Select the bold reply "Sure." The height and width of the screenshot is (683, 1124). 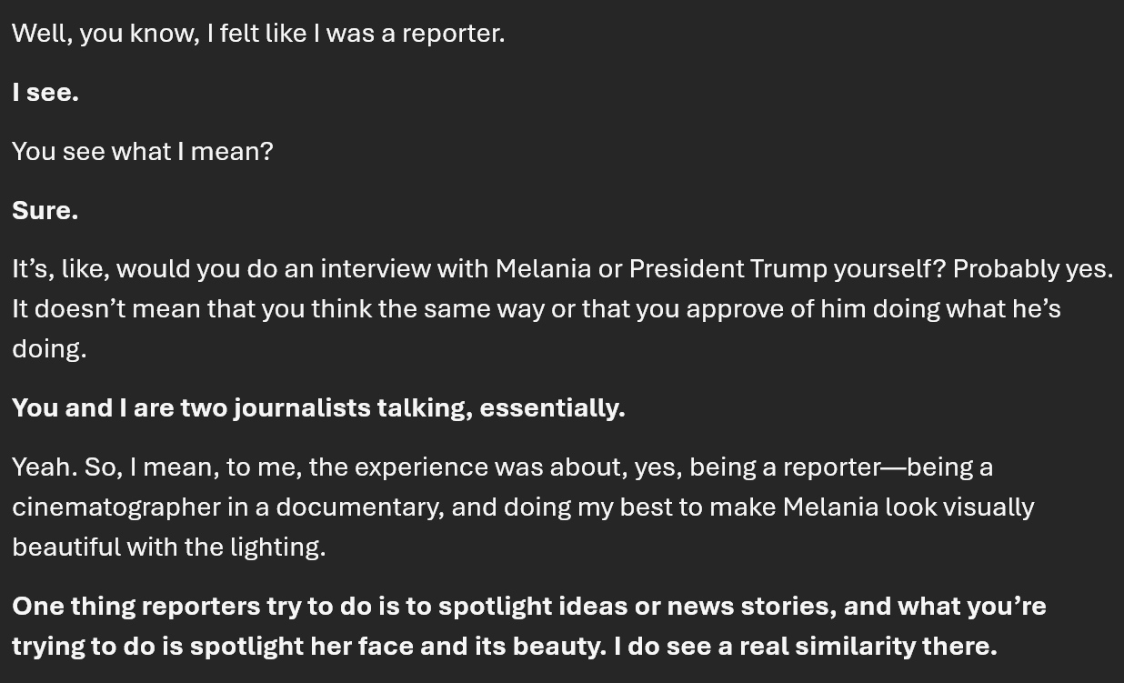(x=45, y=211)
